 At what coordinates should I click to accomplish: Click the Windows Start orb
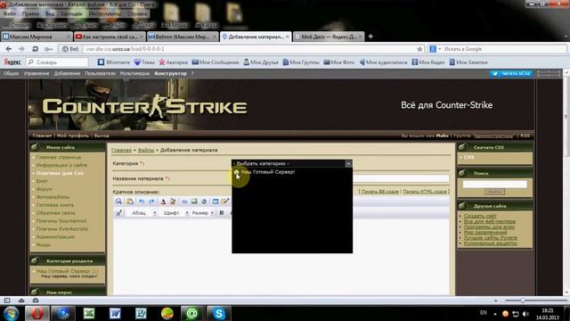coord(11,313)
